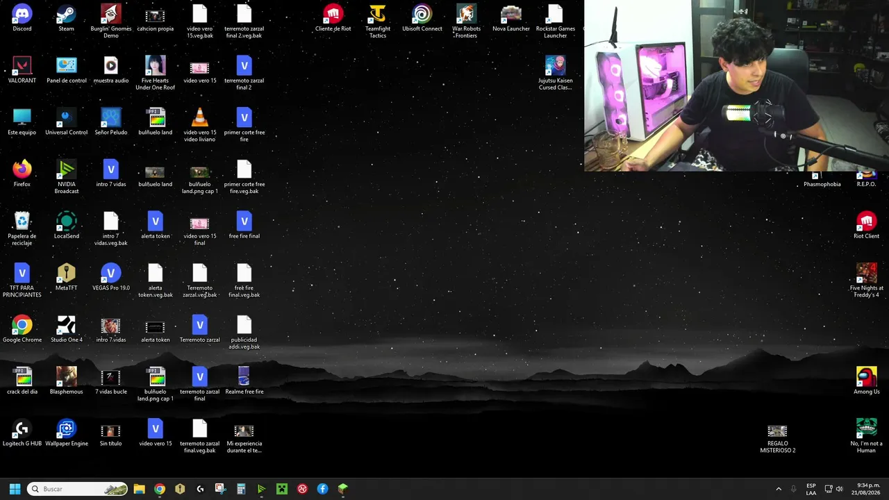Launch VEGAS Pro 19.0 shortcut
Screen dimensions: 889x500
(x=110, y=278)
